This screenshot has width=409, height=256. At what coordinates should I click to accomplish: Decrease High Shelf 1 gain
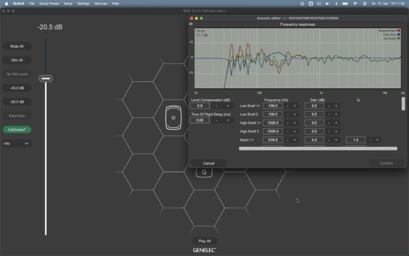point(329,123)
